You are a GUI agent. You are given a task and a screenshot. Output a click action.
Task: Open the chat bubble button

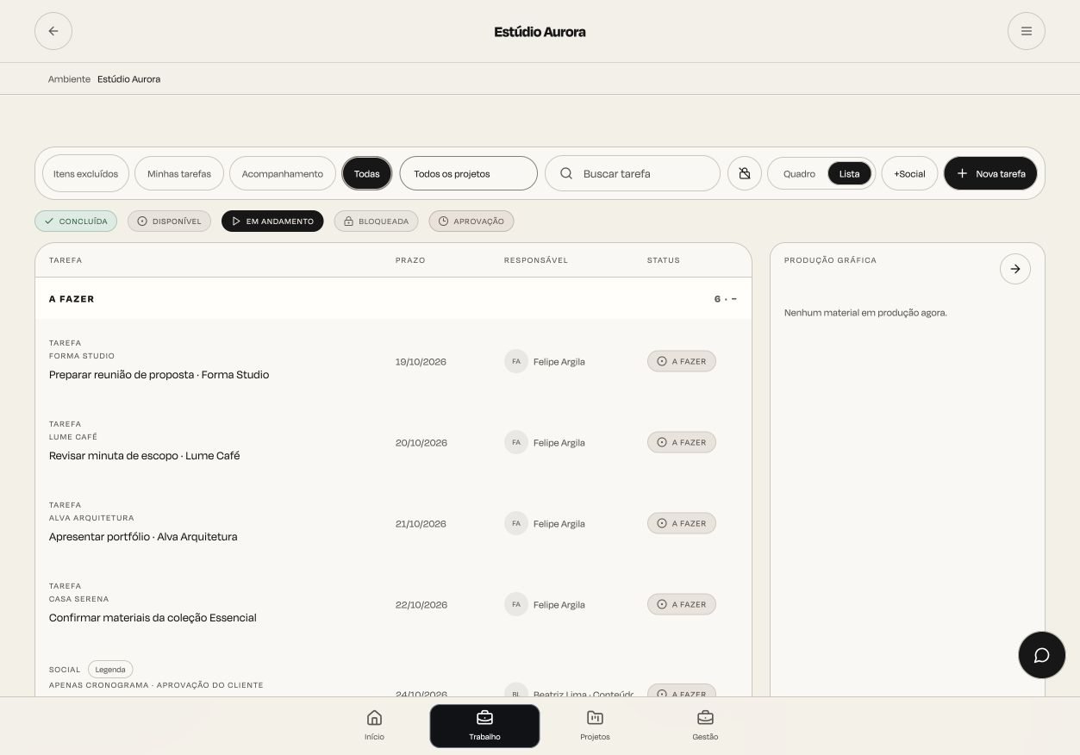point(1042,655)
